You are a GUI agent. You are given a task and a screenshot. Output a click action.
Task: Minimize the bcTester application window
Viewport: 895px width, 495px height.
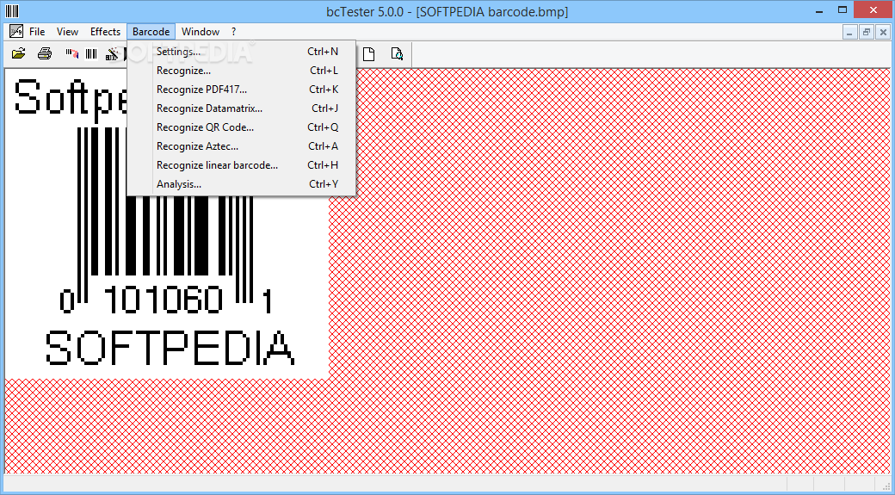pyautogui.click(x=819, y=9)
